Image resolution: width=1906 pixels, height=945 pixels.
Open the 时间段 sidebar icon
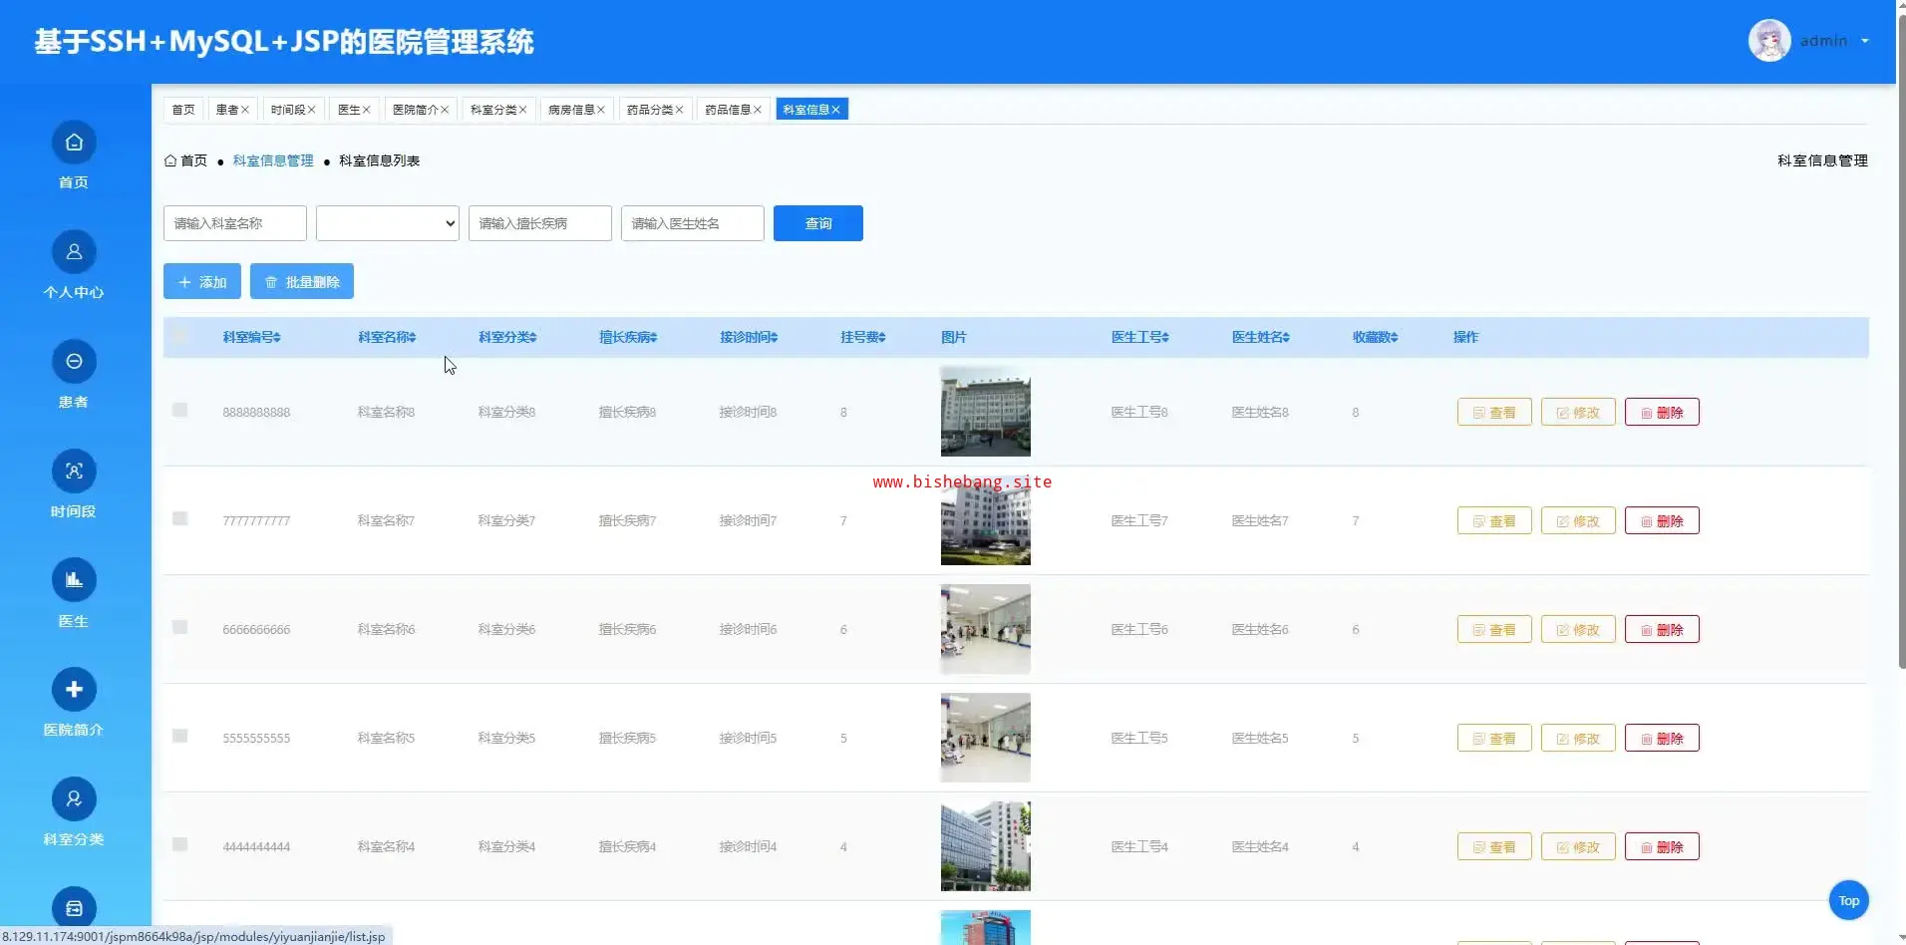tap(74, 472)
